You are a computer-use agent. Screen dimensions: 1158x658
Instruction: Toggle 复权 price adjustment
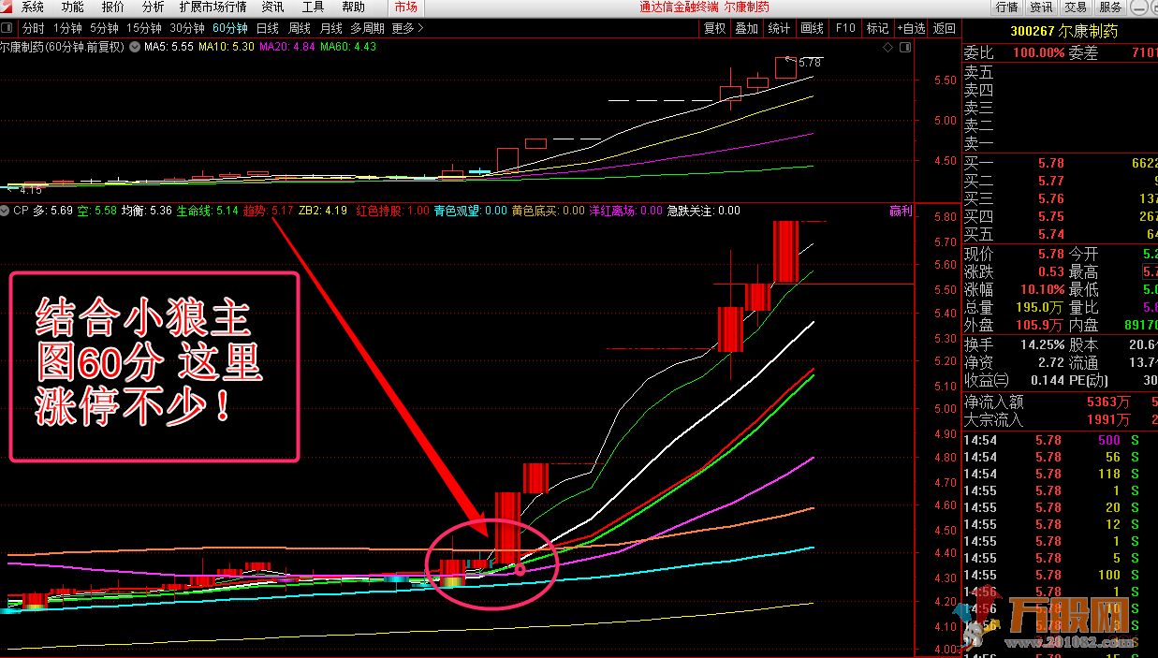click(714, 28)
